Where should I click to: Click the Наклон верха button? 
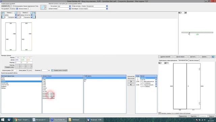[180, 57]
